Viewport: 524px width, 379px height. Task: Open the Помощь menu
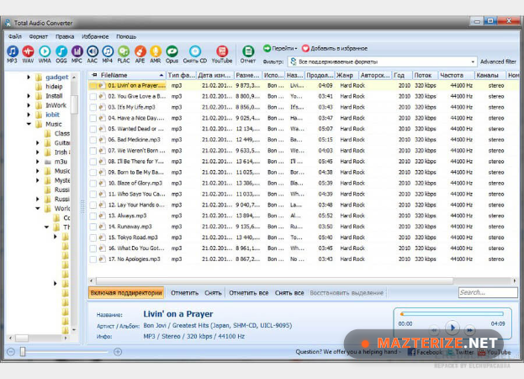126,36
